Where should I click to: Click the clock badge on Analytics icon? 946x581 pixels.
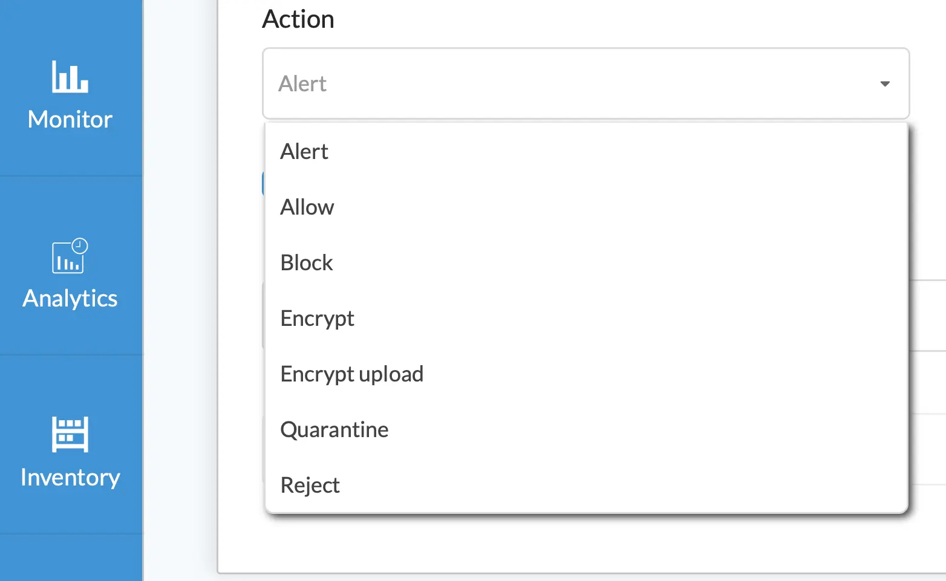[80, 245]
